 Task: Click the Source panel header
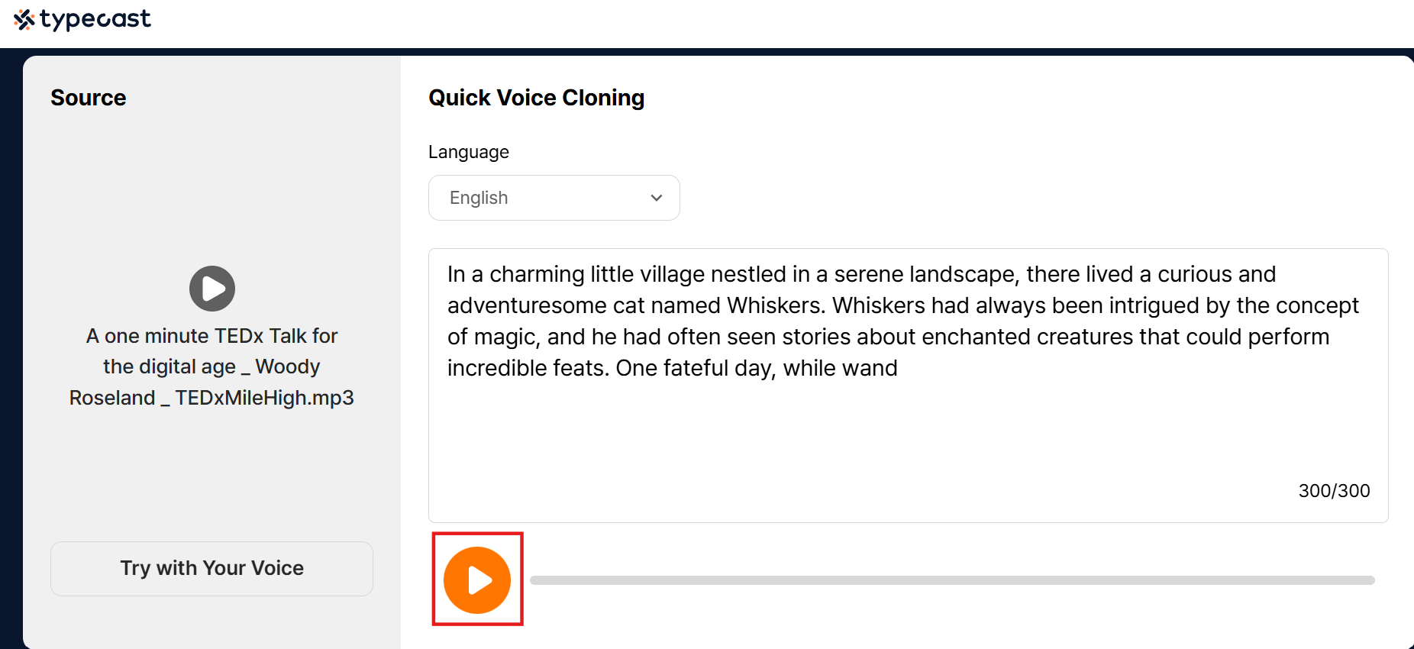tap(88, 97)
